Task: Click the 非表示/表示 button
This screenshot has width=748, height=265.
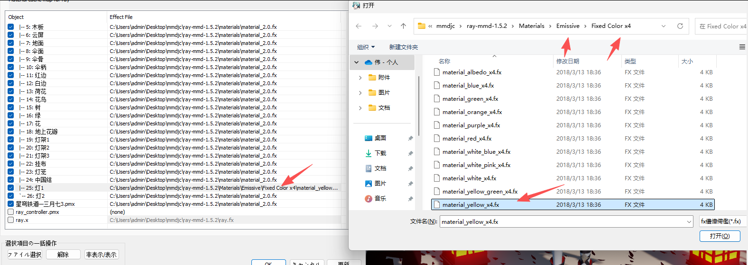Action: [102, 255]
